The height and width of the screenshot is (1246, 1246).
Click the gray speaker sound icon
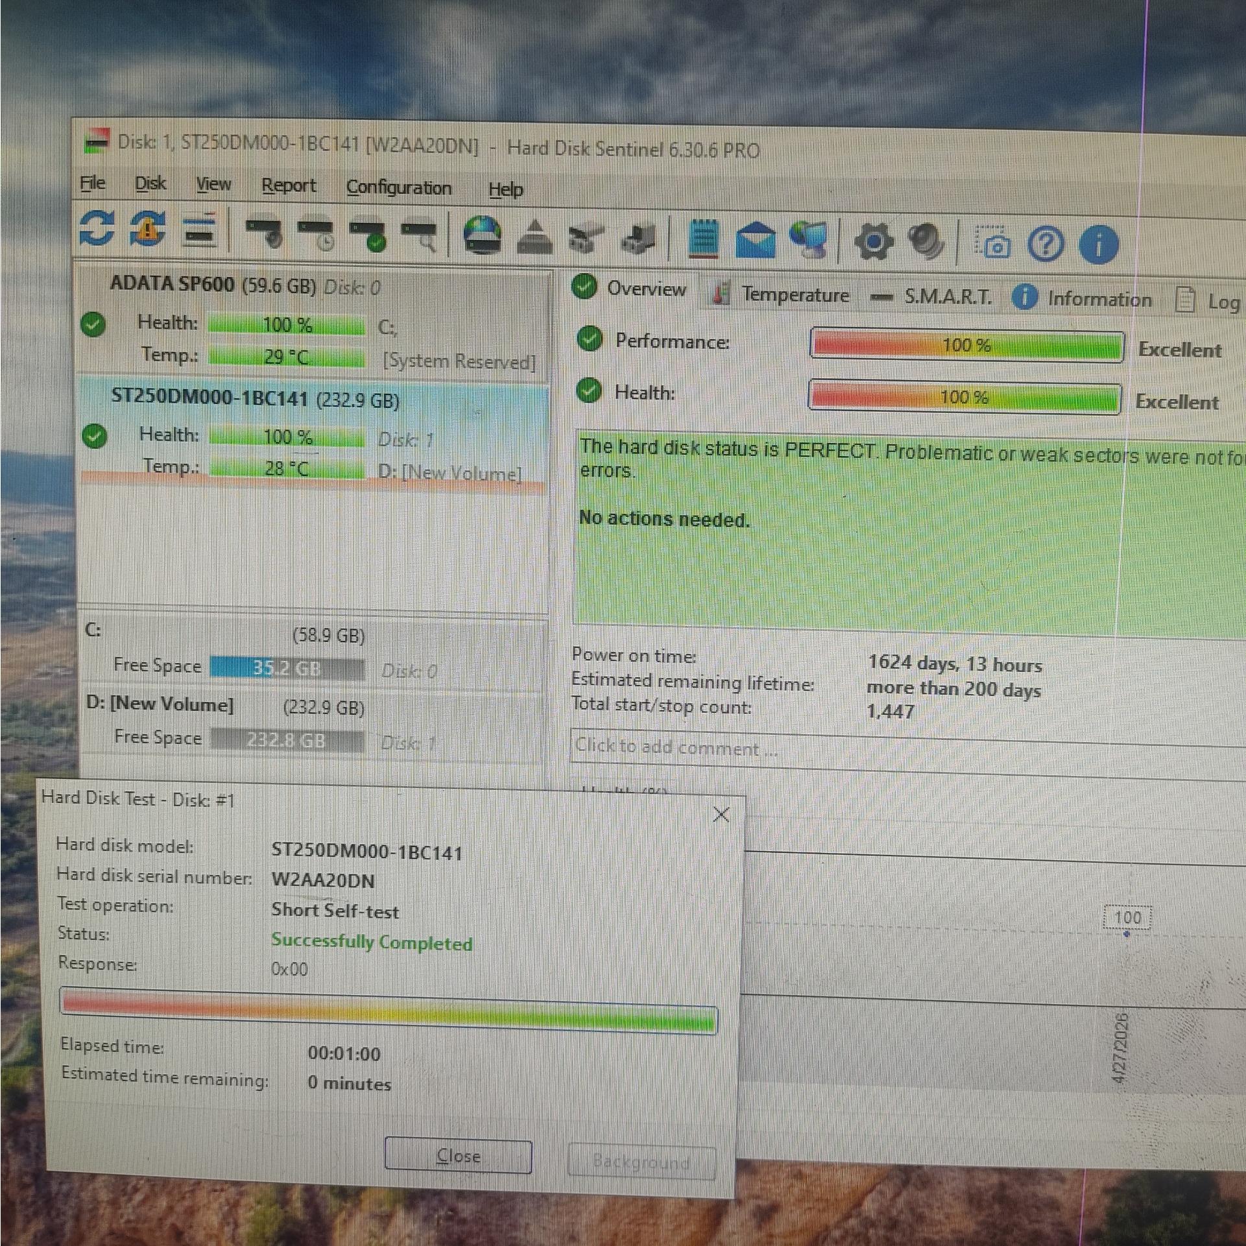(x=926, y=243)
